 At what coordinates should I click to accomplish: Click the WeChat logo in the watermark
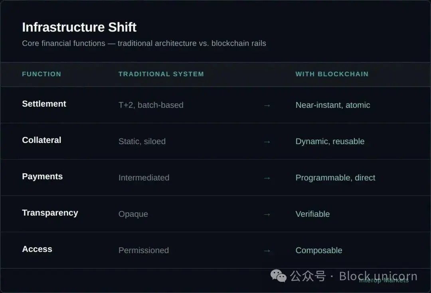click(x=279, y=276)
